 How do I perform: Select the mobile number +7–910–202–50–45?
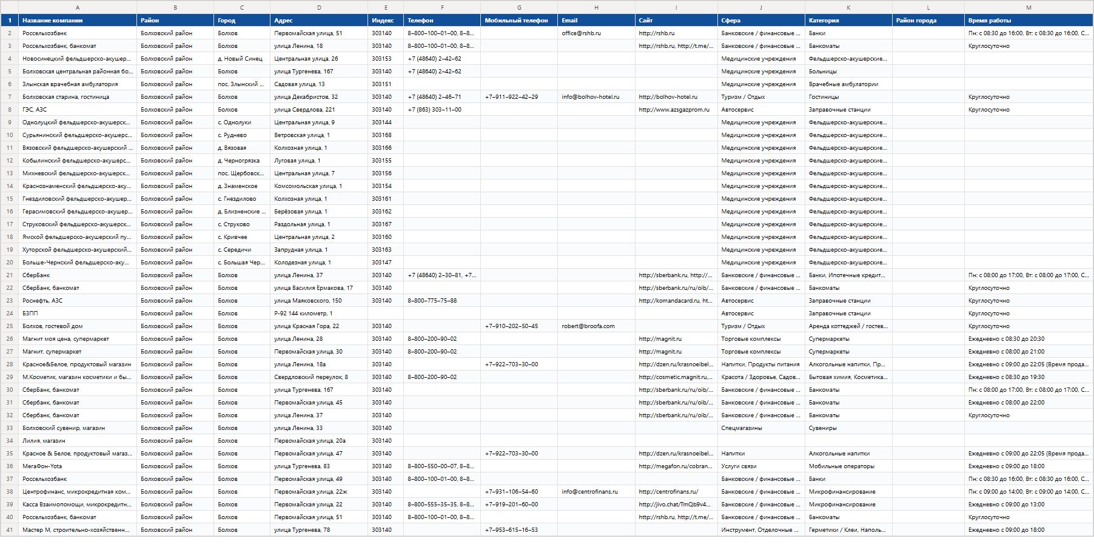[519, 326]
